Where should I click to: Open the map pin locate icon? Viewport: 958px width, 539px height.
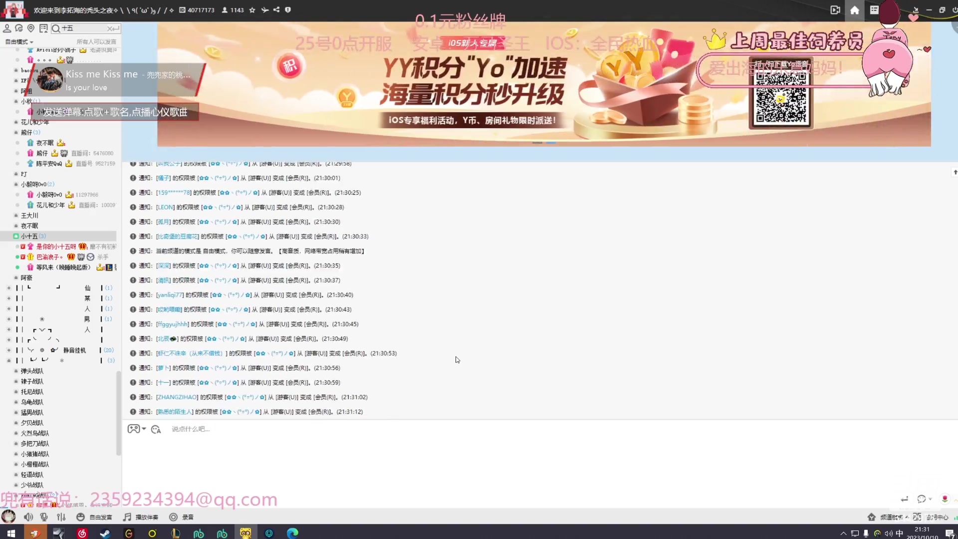coord(31,28)
